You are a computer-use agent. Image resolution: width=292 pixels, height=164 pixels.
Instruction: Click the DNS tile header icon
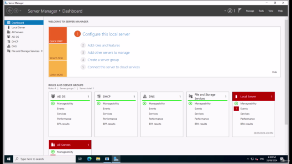point(145,96)
